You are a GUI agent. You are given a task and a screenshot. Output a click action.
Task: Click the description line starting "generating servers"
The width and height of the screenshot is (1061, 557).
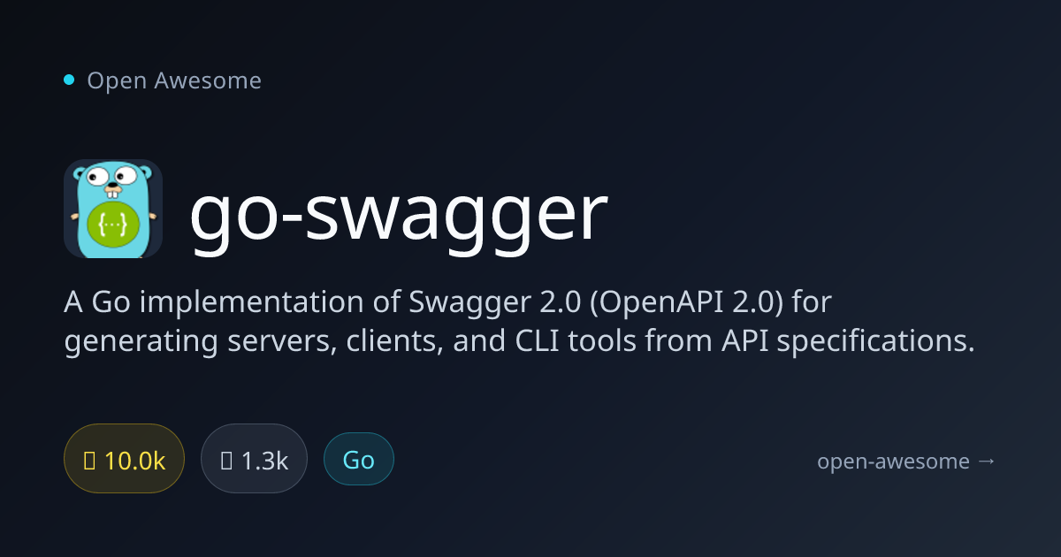519,341
